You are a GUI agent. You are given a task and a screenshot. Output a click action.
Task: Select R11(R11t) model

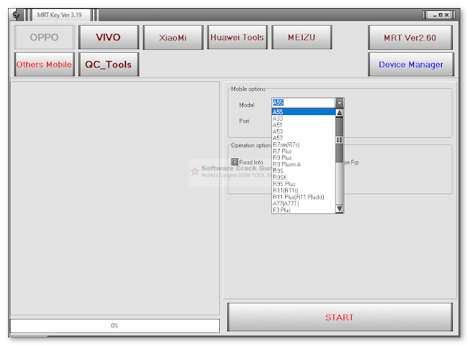(x=303, y=191)
